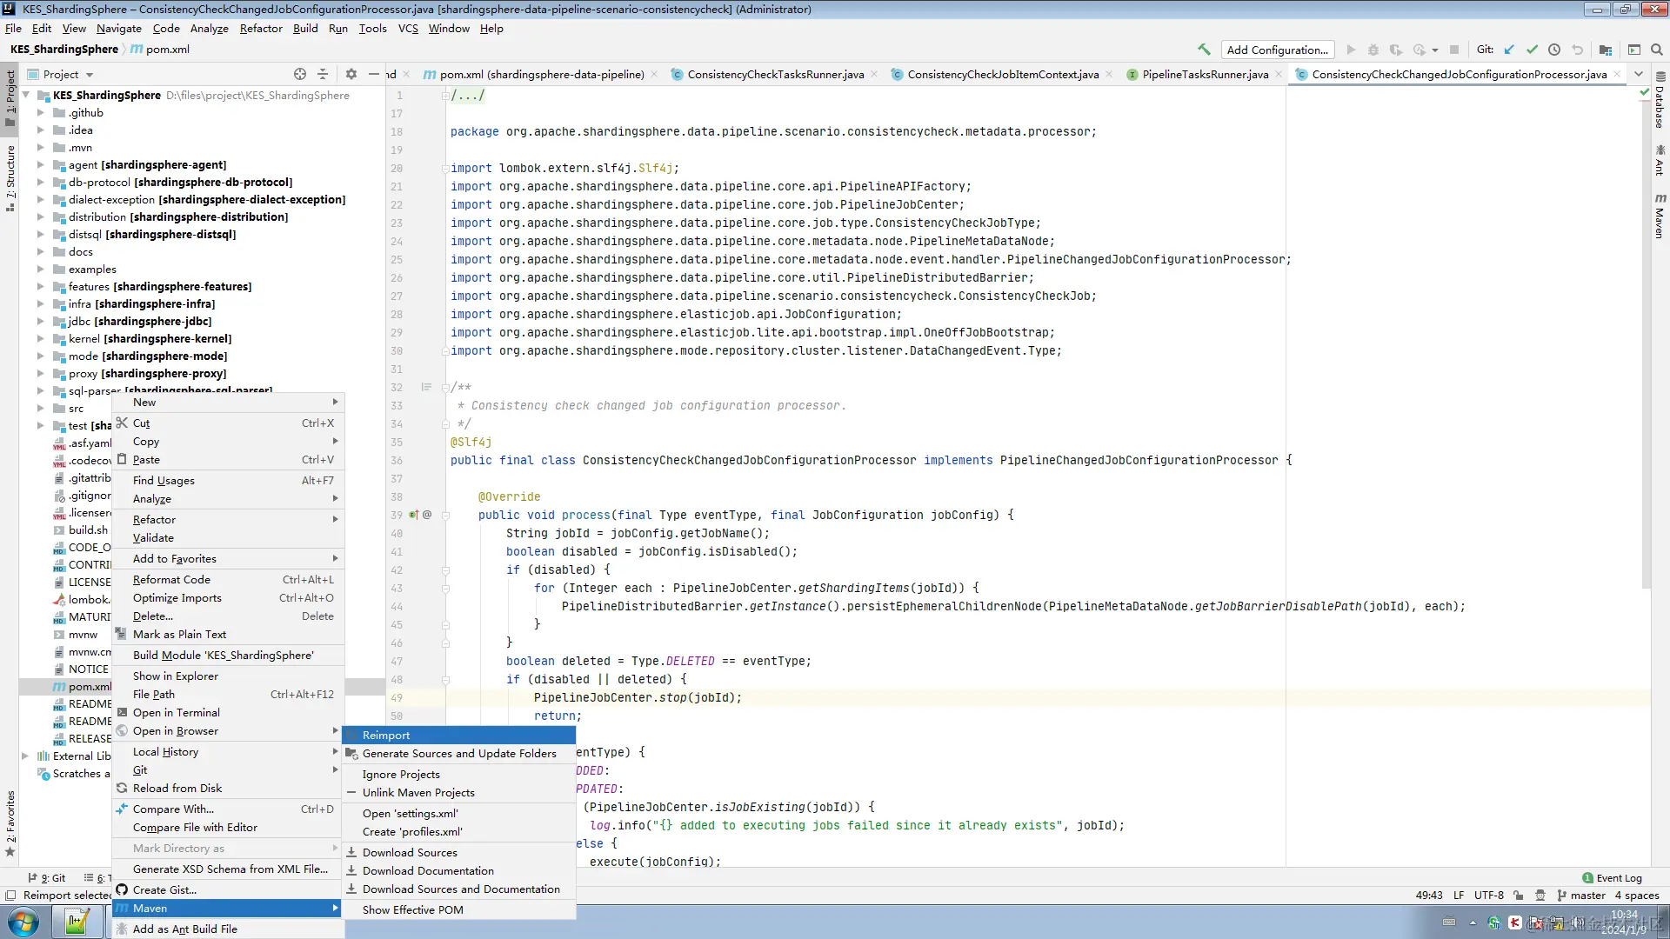Viewport: 1670px width, 939px height.
Task: Show hidden editor tabs dropdown arrow
Action: click(1639, 74)
